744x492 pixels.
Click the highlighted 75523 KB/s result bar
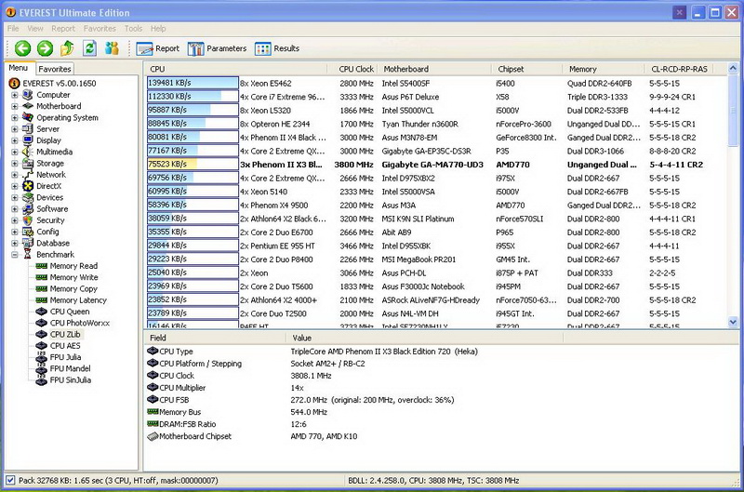point(193,165)
